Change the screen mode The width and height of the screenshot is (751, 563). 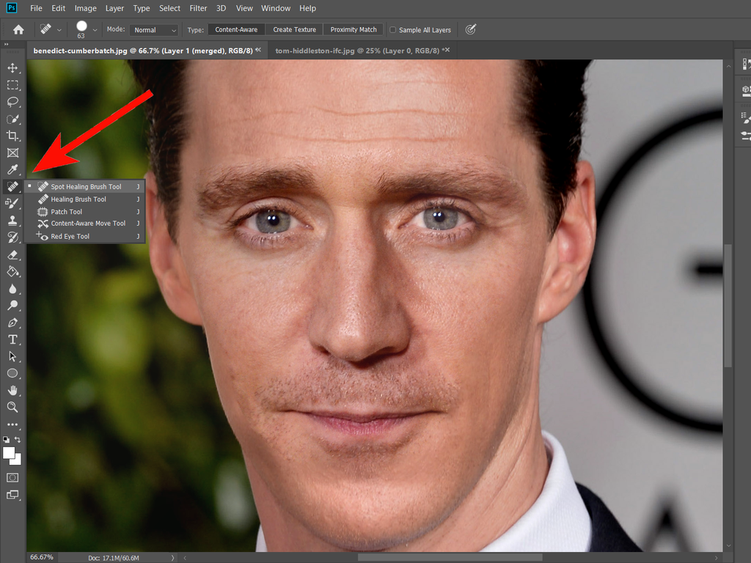pos(12,495)
